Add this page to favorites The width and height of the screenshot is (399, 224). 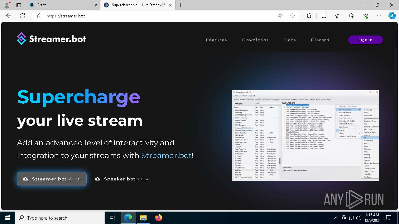(292, 16)
